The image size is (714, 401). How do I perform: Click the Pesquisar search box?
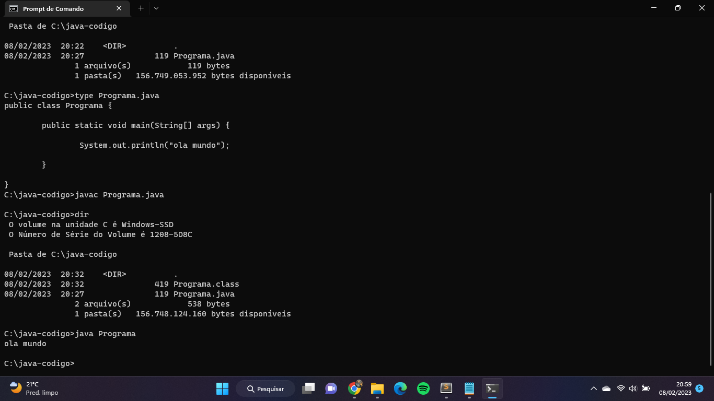tap(266, 389)
